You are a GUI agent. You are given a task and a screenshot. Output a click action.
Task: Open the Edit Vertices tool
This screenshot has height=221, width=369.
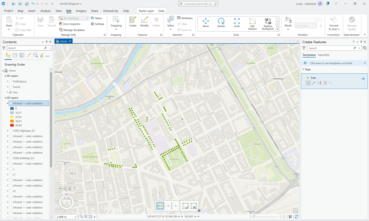pyautogui.click(x=252, y=24)
